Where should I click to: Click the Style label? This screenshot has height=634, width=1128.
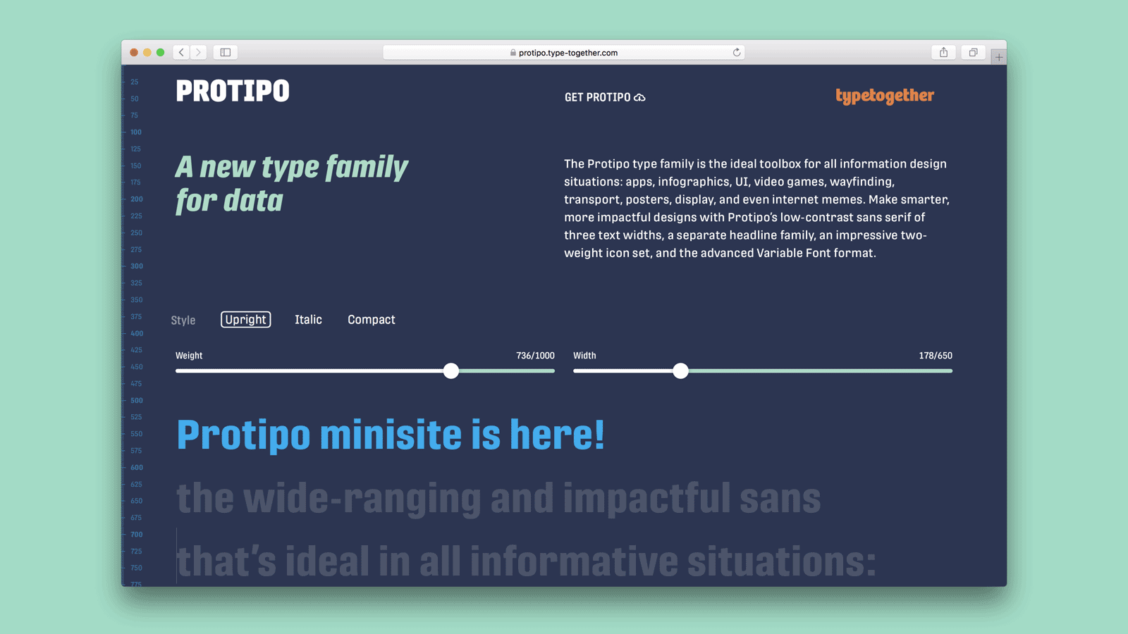(x=183, y=320)
